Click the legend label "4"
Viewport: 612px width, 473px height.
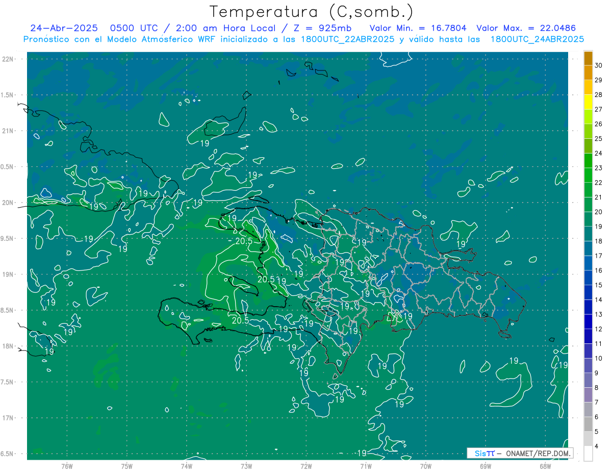597,446
